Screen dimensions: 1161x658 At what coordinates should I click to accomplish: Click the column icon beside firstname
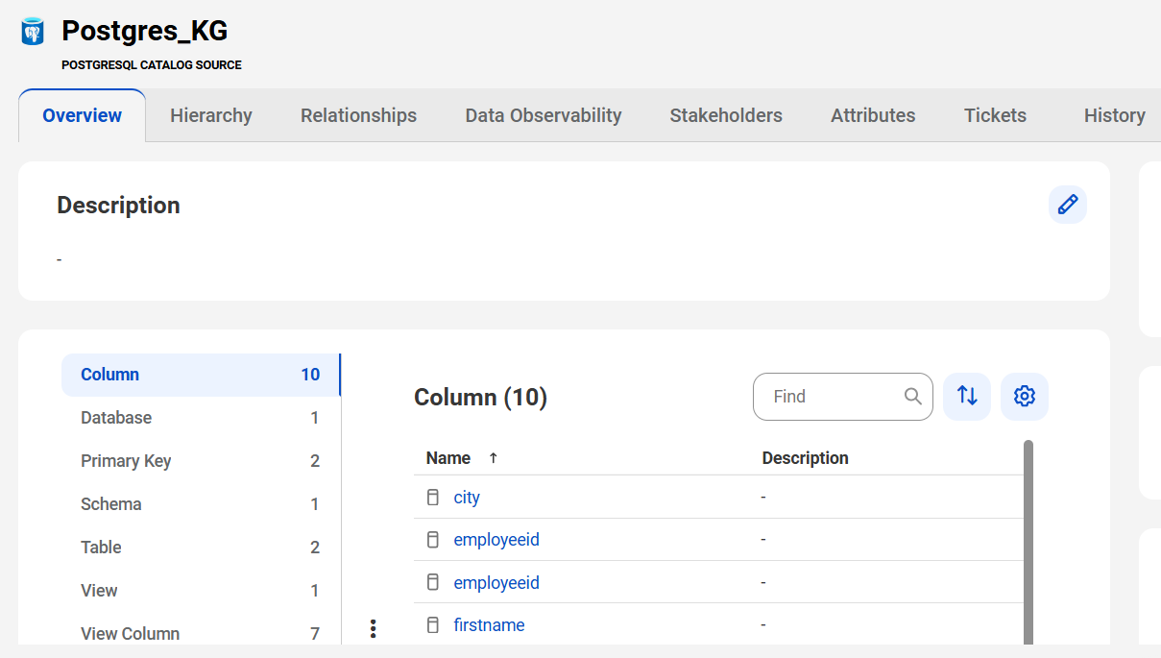[433, 625]
